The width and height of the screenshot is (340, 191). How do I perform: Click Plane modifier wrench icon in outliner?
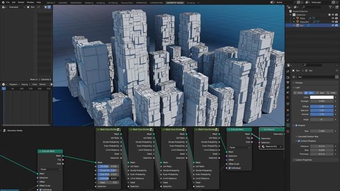pos(310,19)
